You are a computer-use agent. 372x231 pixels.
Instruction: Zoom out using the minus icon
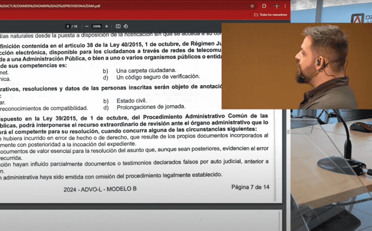(86, 26)
